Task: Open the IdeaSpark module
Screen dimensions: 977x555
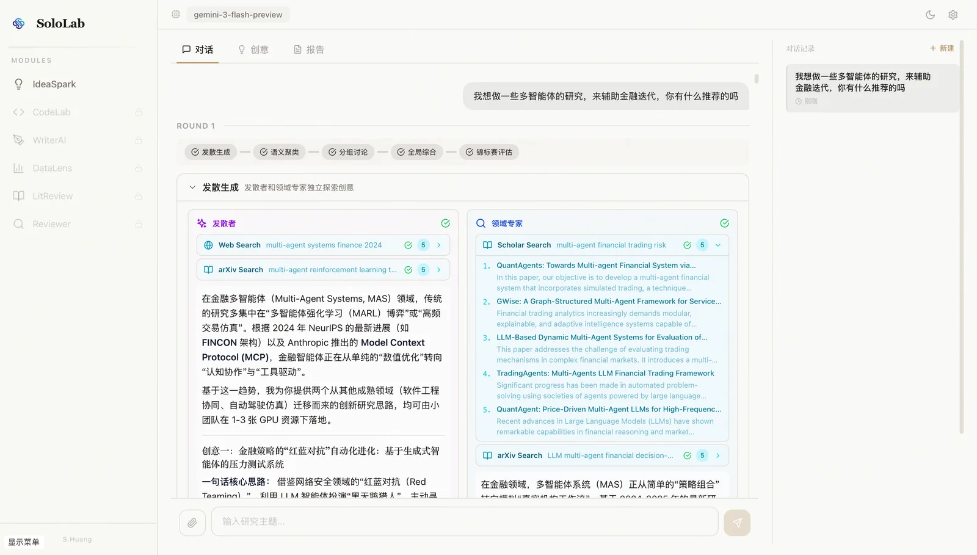Action: 78,84
